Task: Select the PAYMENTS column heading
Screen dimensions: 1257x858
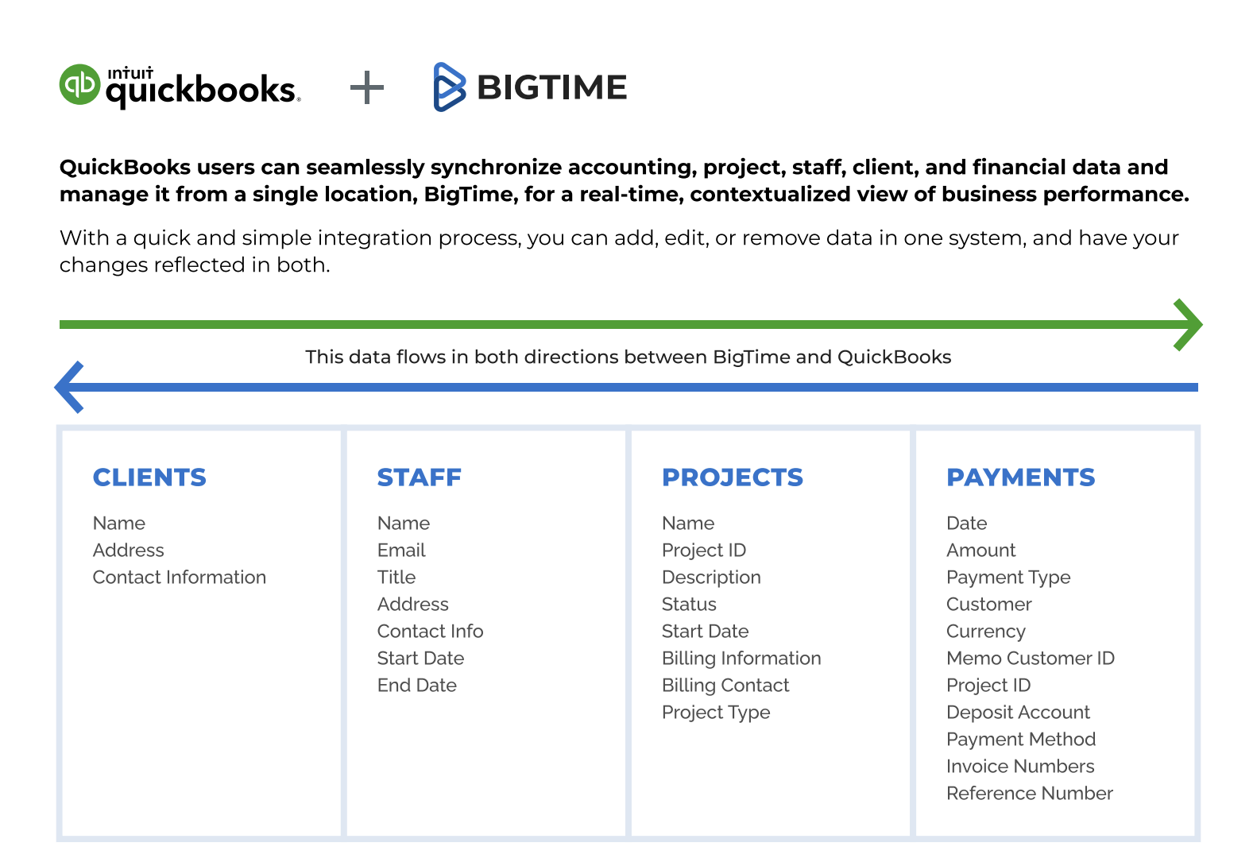Action: (x=1021, y=477)
